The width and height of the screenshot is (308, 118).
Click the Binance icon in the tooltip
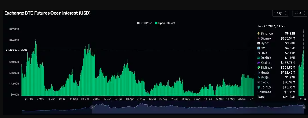tap(259, 34)
